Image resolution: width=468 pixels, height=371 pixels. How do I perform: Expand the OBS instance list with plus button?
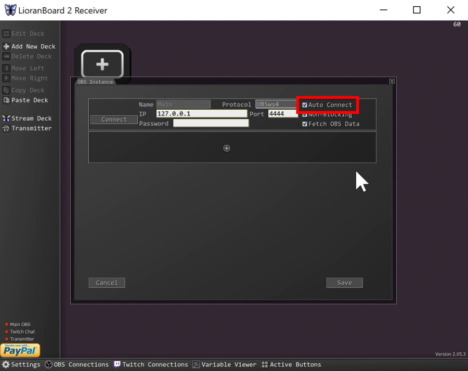(226, 148)
